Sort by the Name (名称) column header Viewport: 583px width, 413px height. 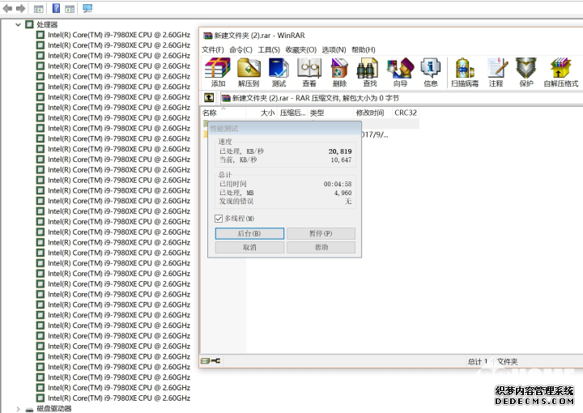[x=223, y=113]
